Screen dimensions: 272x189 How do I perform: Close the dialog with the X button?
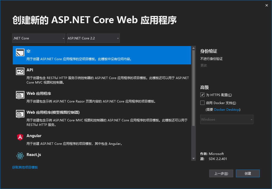coord(267,5)
